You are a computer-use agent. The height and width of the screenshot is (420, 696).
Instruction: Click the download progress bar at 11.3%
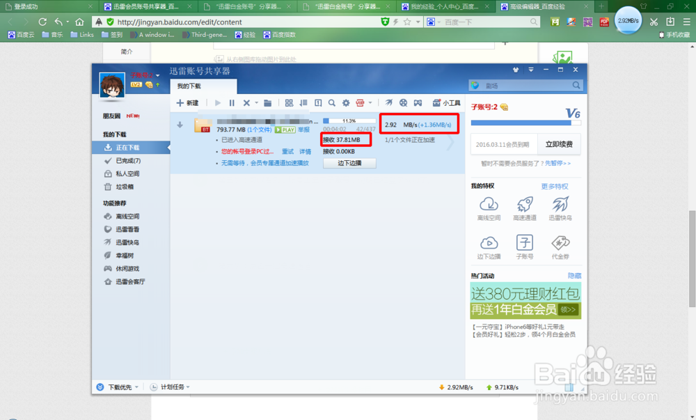point(349,120)
